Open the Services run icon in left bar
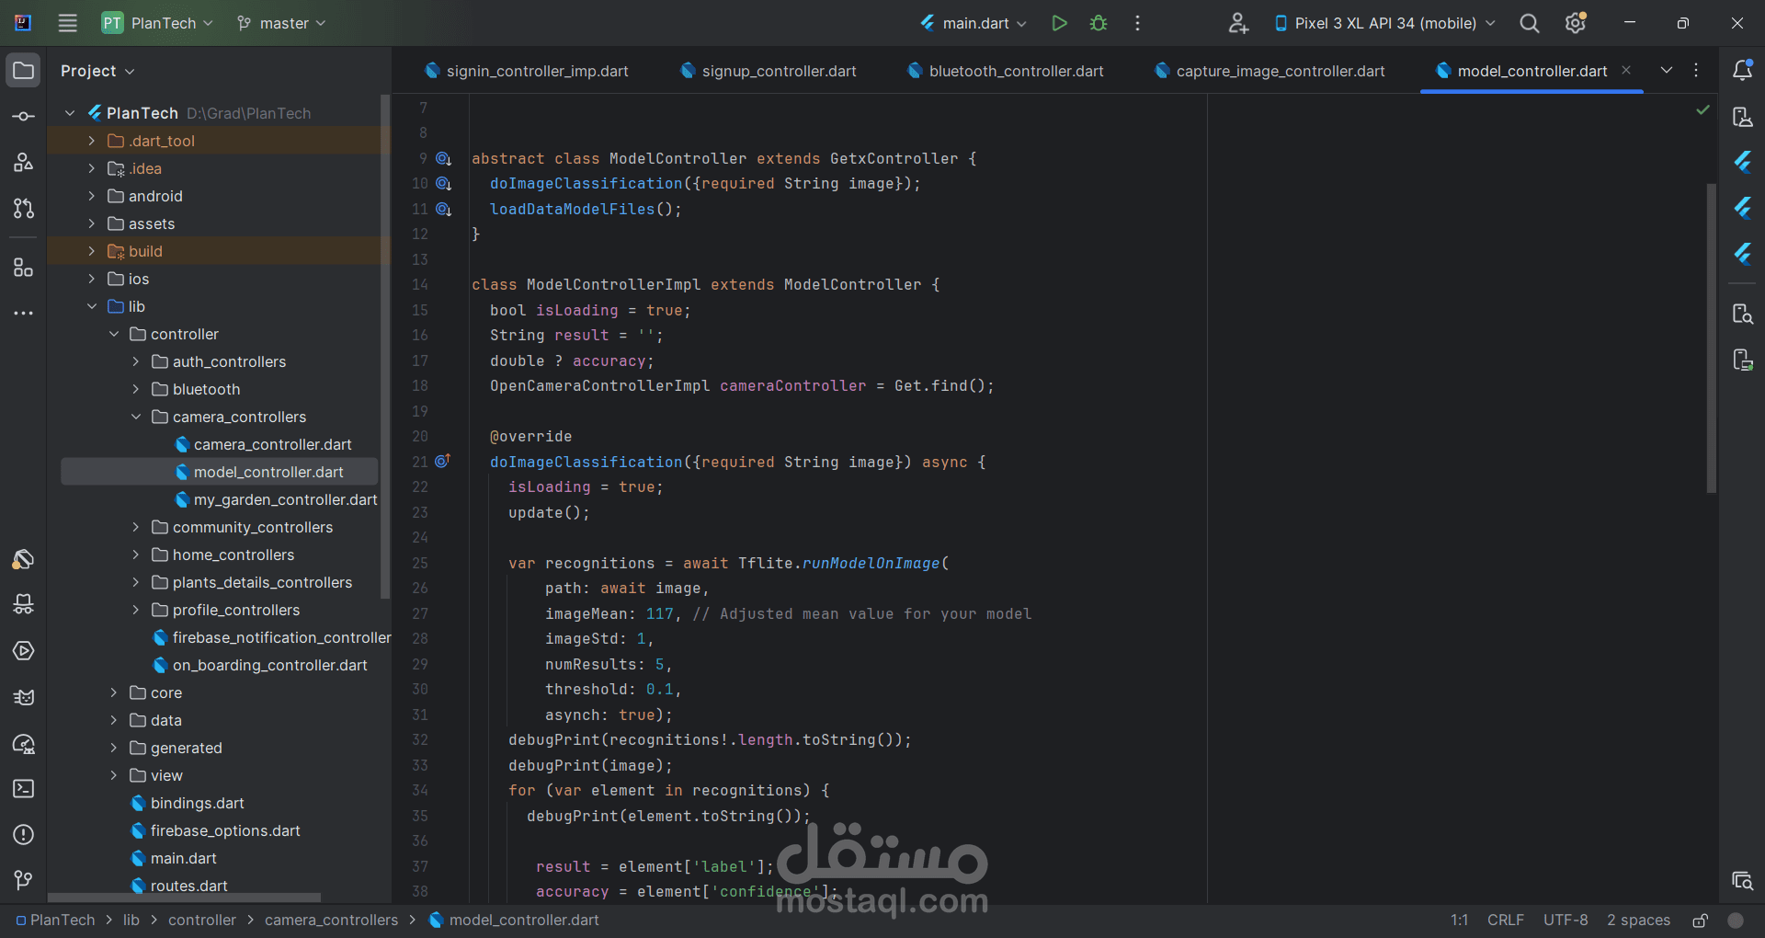Image resolution: width=1765 pixels, height=938 pixels. [24, 651]
